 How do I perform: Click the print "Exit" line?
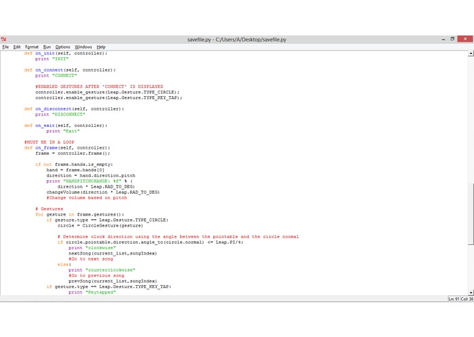click(63, 131)
